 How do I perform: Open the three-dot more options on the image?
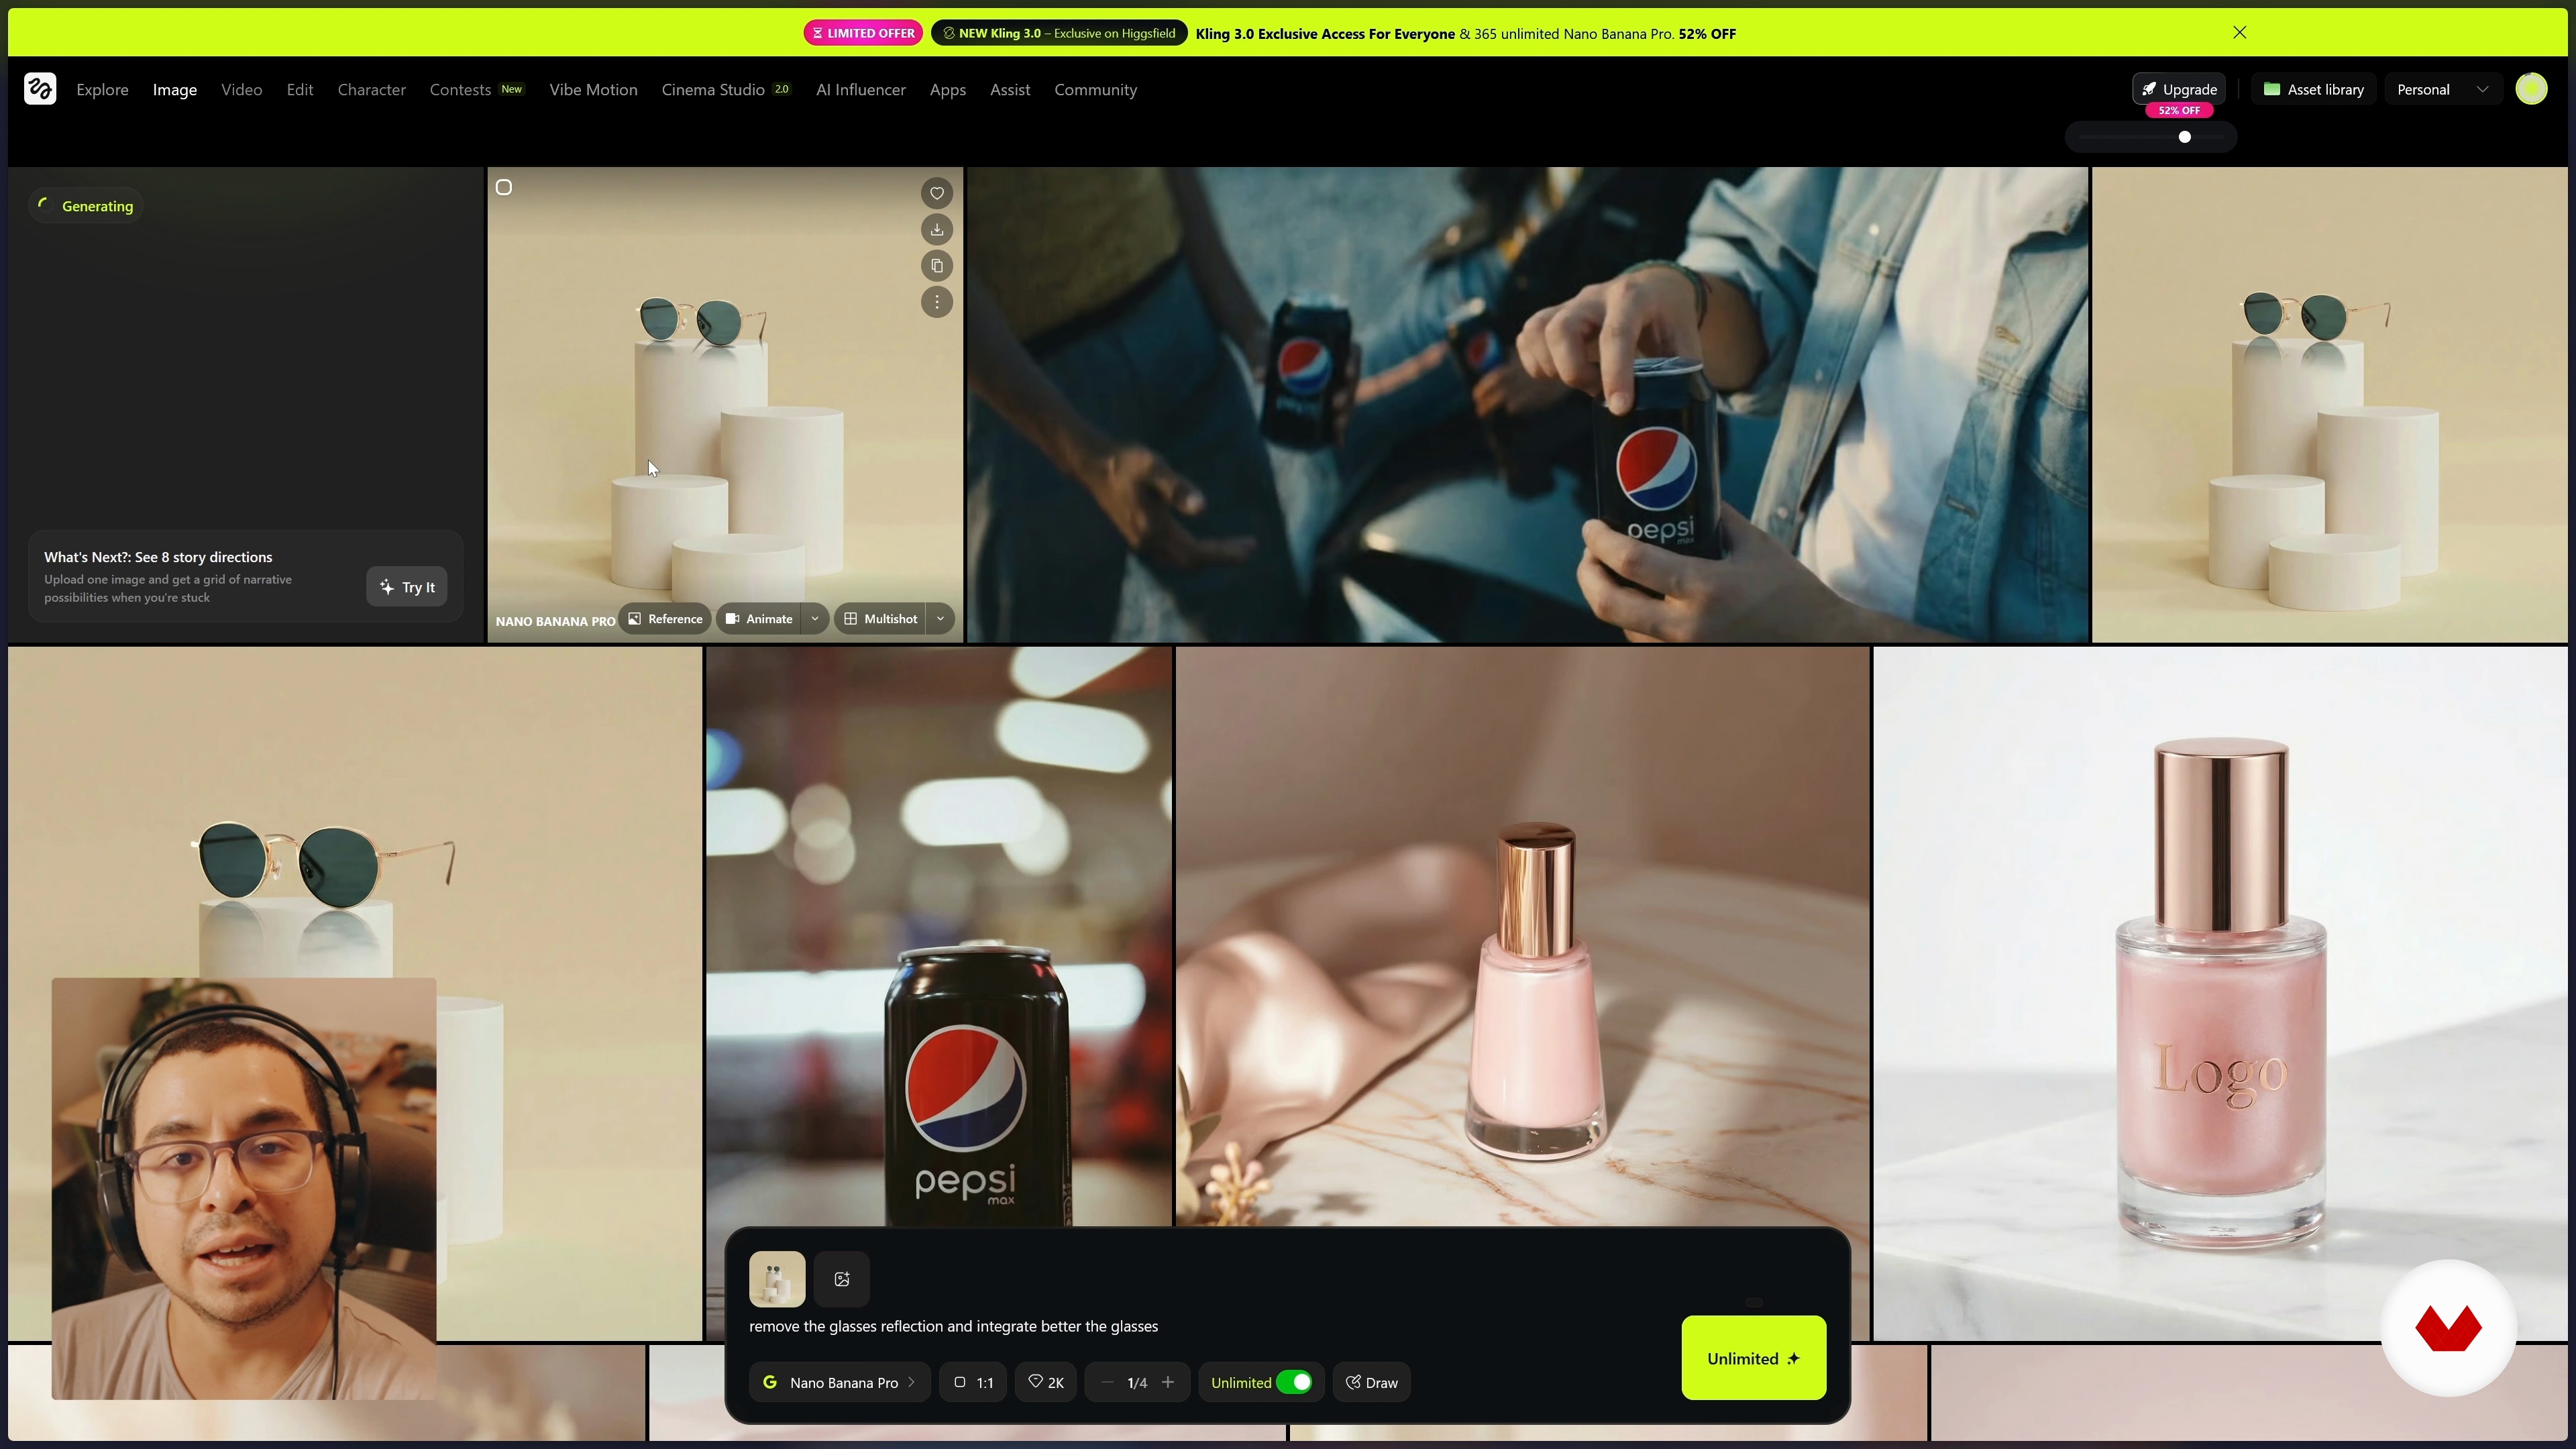point(936,302)
